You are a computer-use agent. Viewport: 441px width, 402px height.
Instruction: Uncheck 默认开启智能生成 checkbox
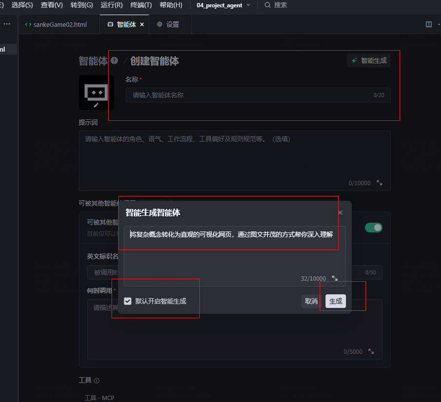pos(128,301)
